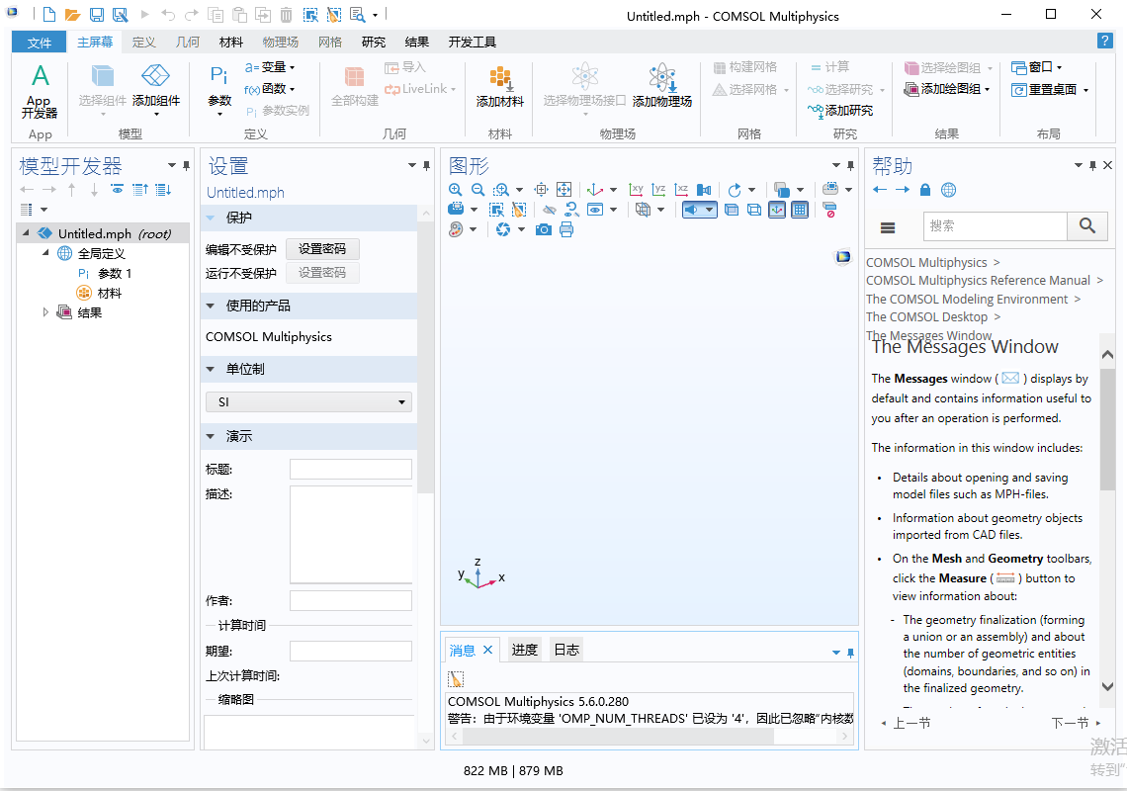Click the select box icon in graphics toolbar
The width and height of the screenshot is (1127, 791).
tap(496, 210)
